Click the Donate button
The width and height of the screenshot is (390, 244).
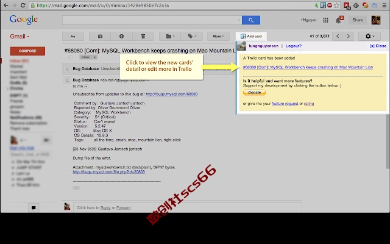pos(254,92)
